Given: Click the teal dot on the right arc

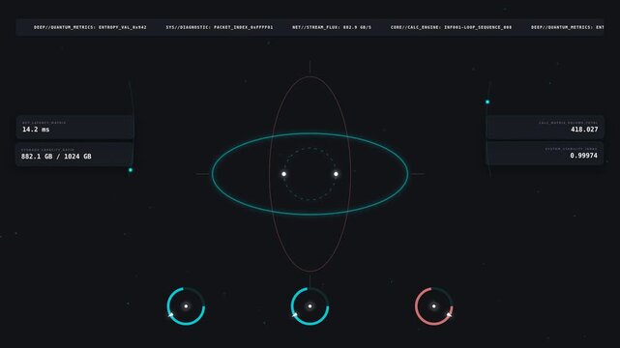Looking at the screenshot, I should click(487, 101).
